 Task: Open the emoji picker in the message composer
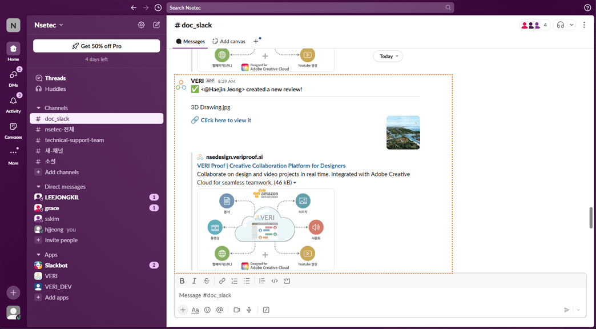[x=207, y=310]
